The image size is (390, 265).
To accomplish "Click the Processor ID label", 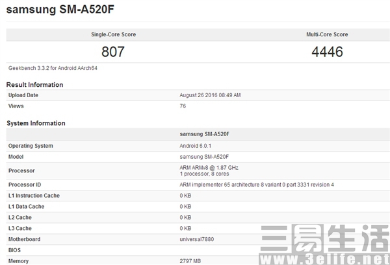I will [25, 185].
